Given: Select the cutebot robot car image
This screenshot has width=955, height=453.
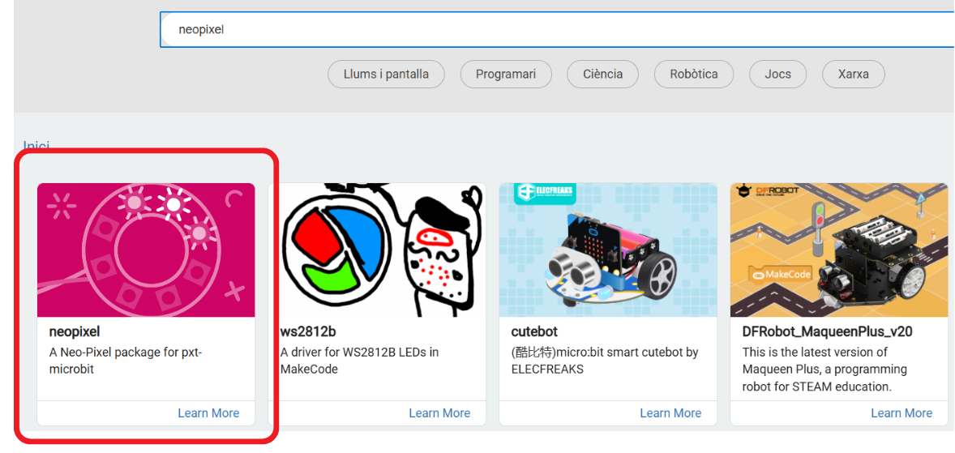Looking at the screenshot, I should point(608,250).
